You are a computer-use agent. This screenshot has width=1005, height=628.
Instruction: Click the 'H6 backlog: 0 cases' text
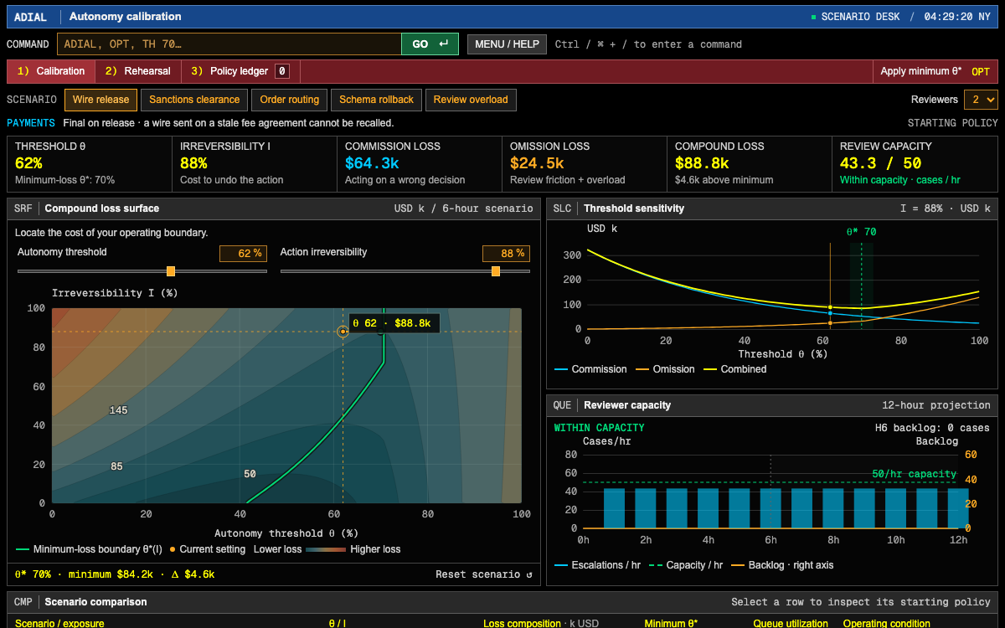(932, 428)
